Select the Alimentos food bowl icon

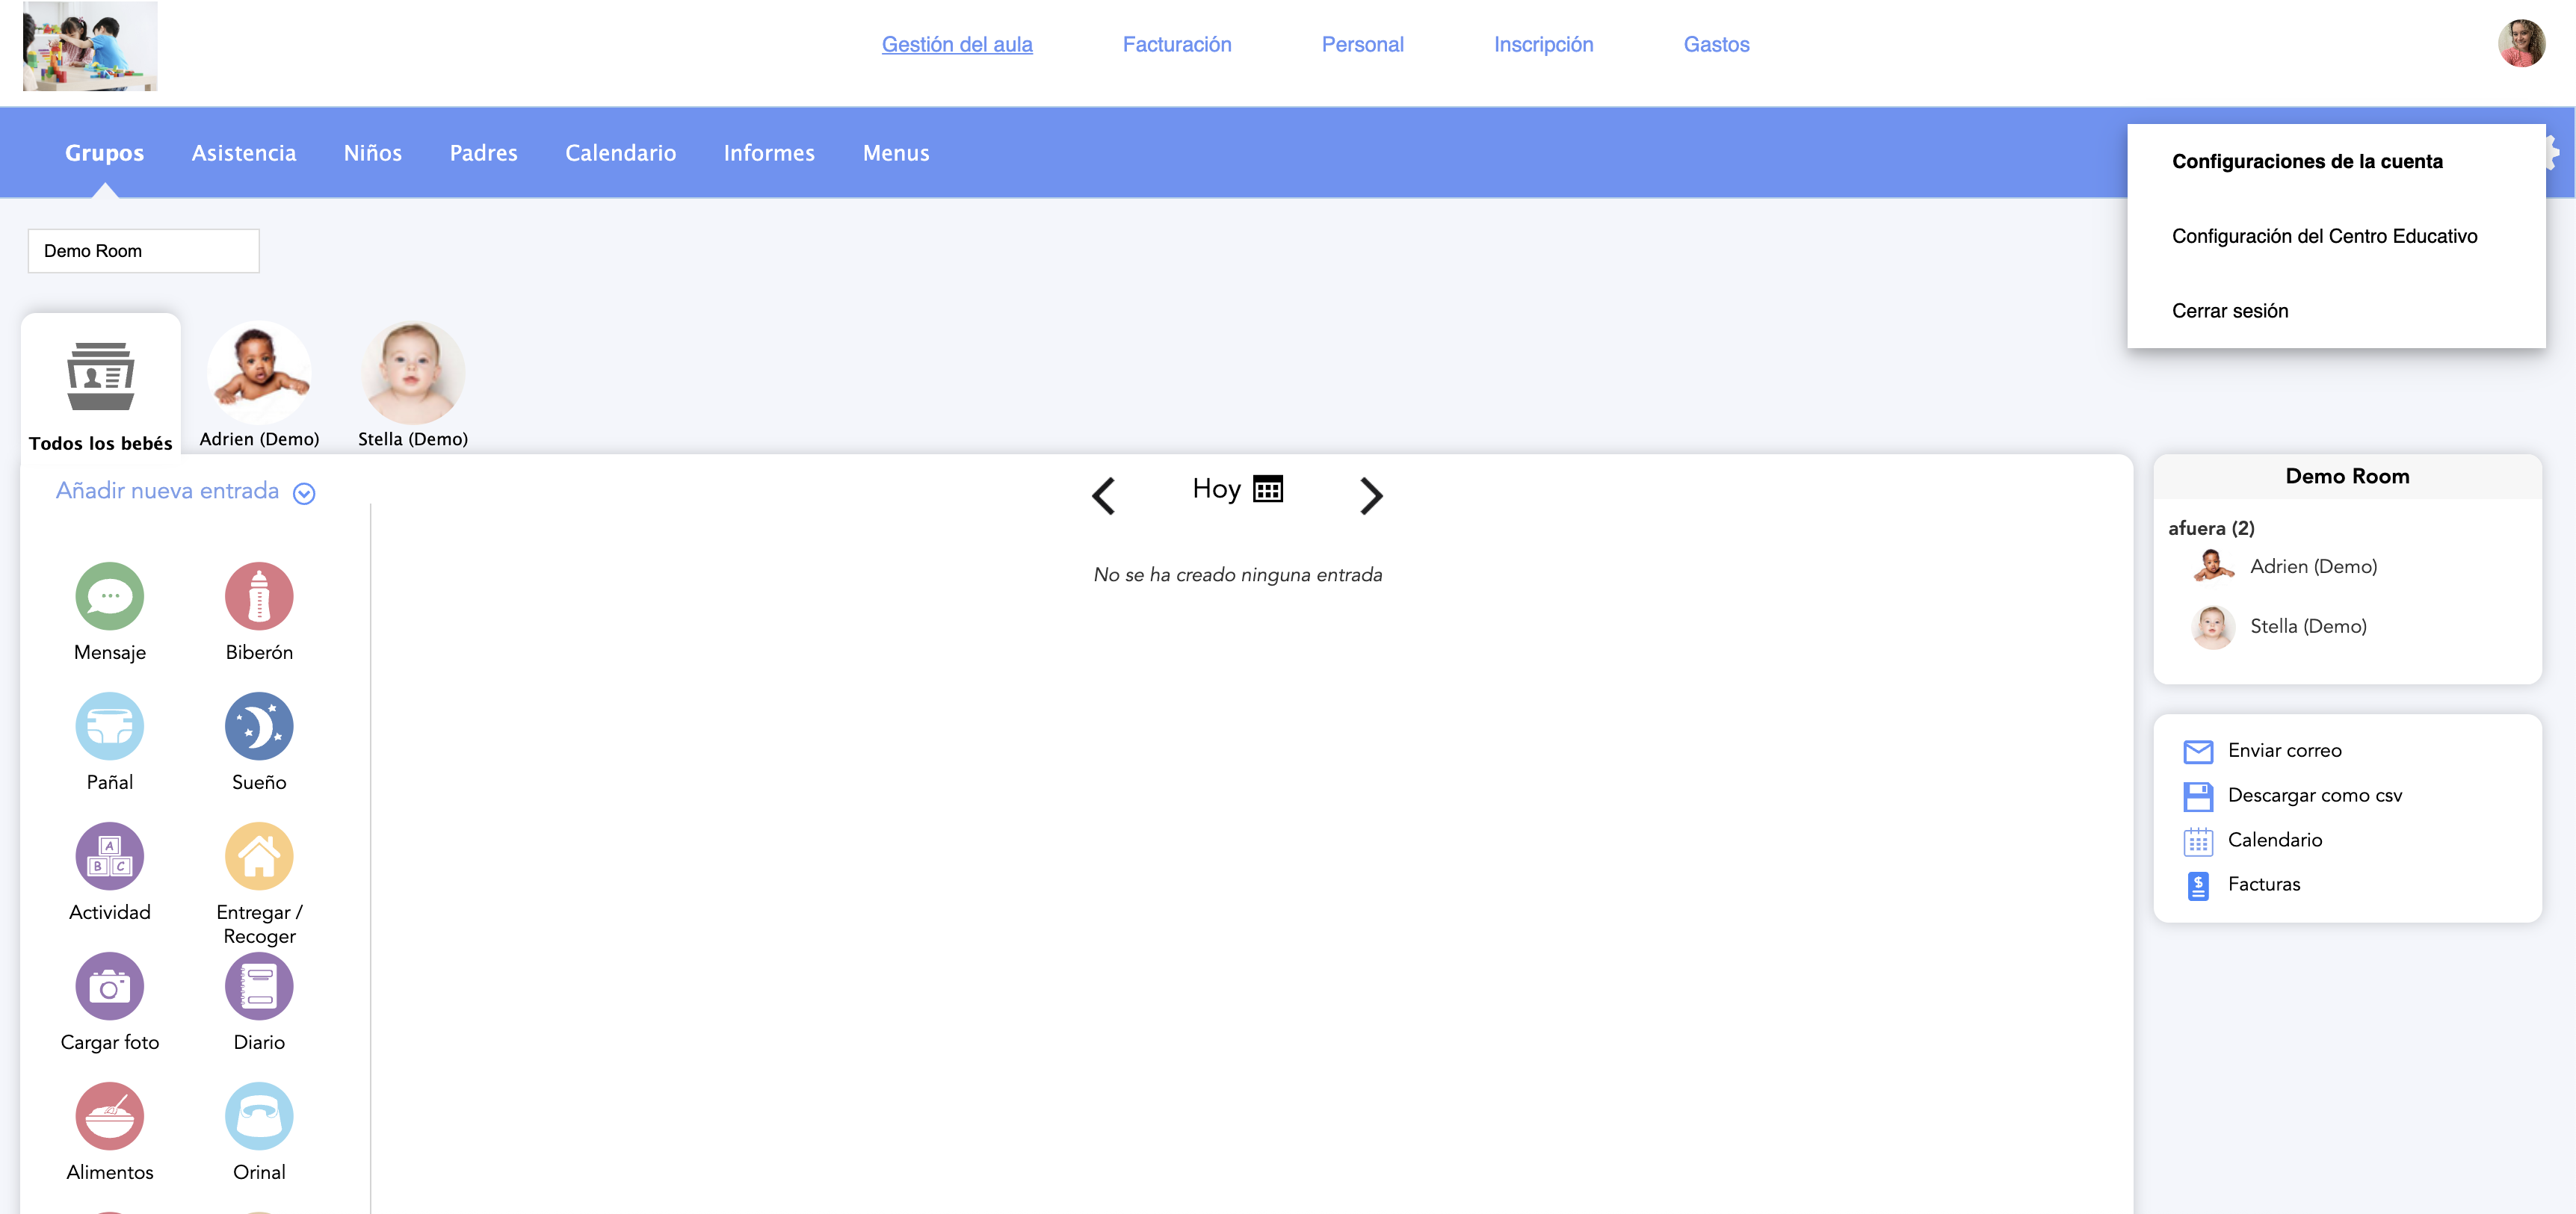coord(109,1116)
